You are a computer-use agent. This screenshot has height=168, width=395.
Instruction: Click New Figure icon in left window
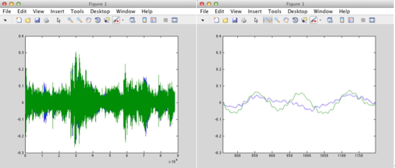point(19,21)
